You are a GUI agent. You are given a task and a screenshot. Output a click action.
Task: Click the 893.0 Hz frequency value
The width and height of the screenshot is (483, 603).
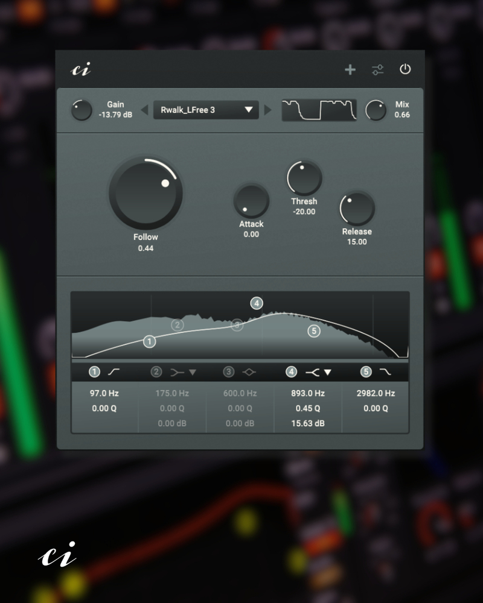coord(308,393)
